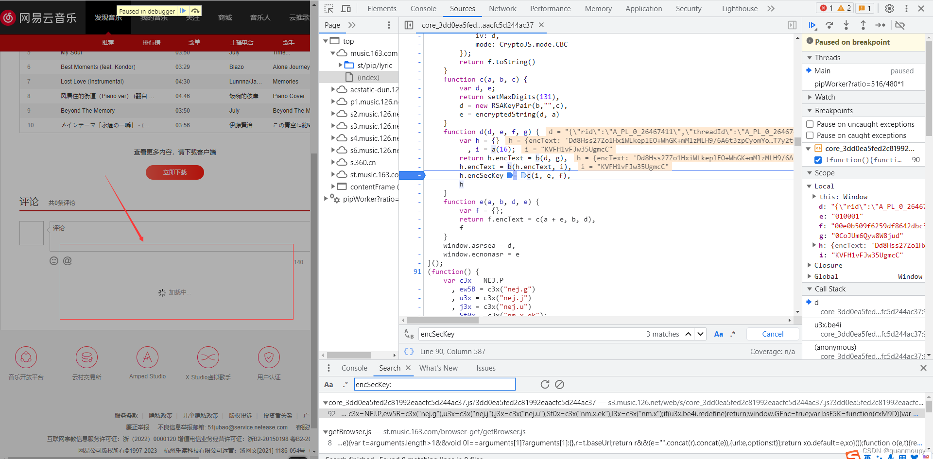Image resolution: width=933 pixels, height=459 pixels.
Task: Open Page pane more options menu
Action: tap(389, 25)
